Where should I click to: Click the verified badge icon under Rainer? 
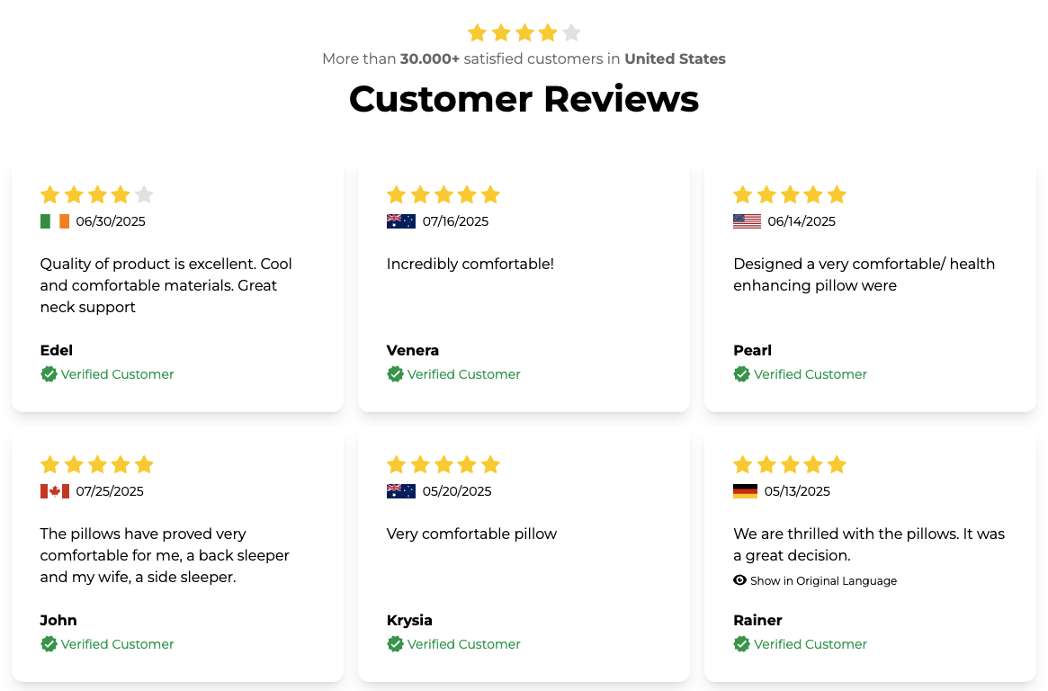[741, 644]
